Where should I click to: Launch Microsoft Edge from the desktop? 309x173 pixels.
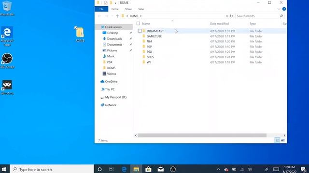[x=7, y=37]
